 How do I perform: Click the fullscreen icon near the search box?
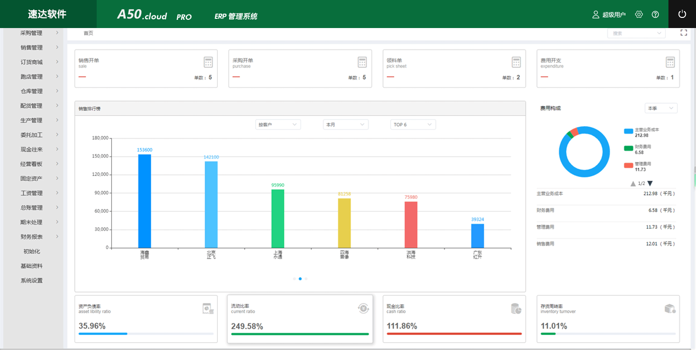(683, 32)
